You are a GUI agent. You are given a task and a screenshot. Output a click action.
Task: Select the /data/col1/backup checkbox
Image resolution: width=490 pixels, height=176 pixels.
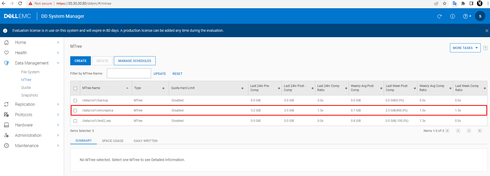pyautogui.click(x=75, y=100)
